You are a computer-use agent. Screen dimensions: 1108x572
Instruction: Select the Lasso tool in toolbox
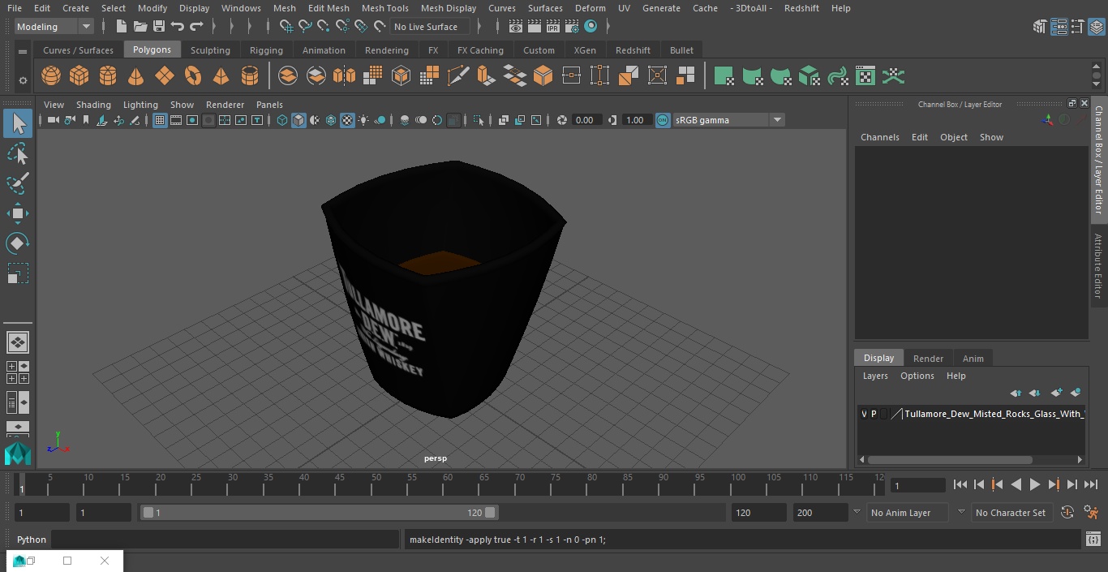(18, 153)
